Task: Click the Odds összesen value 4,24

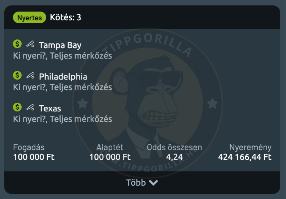Action: 174,157
